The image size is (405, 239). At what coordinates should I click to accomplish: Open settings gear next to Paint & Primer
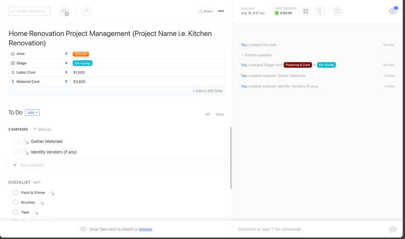click(52, 193)
